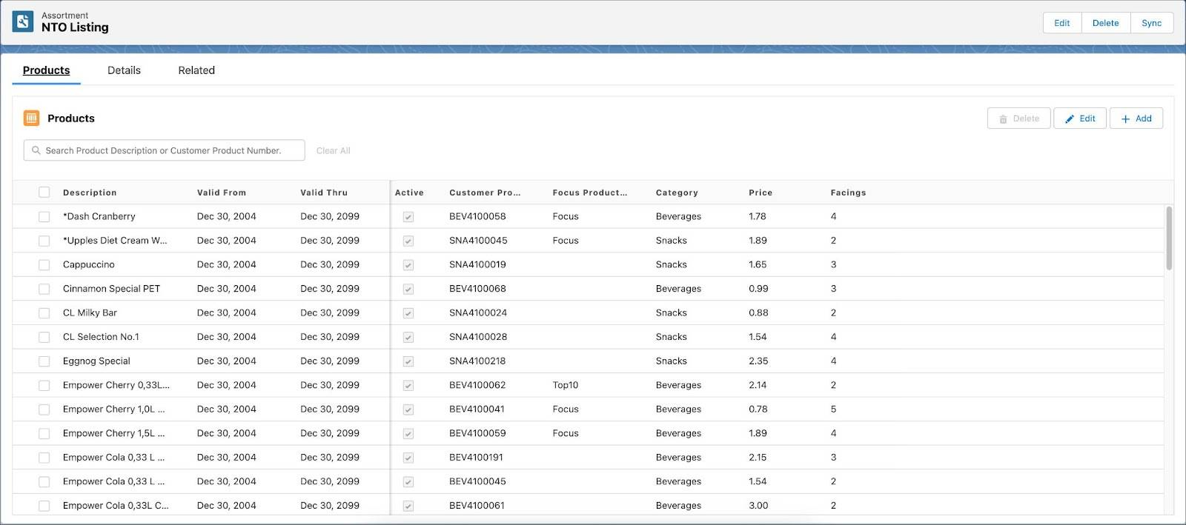The image size is (1186, 525).
Task: Click the Products panel Edit button with pencil
Action: coord(1081,118)
